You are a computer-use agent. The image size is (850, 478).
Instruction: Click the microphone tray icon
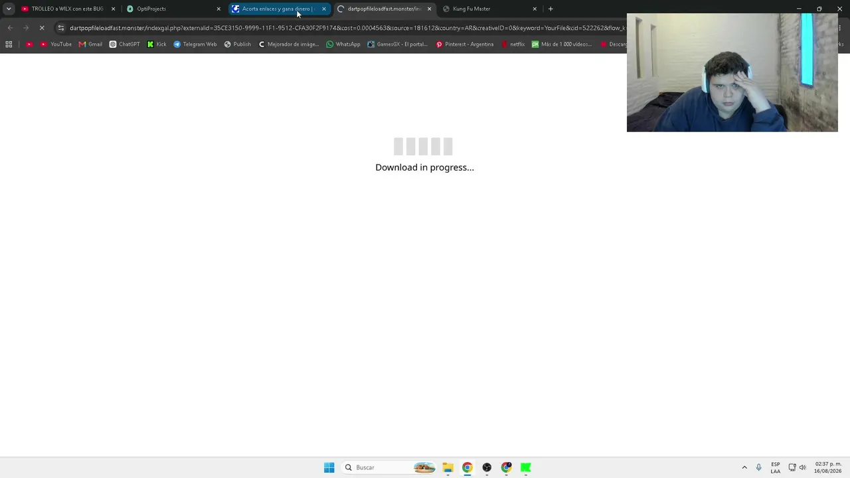[759, 467]
